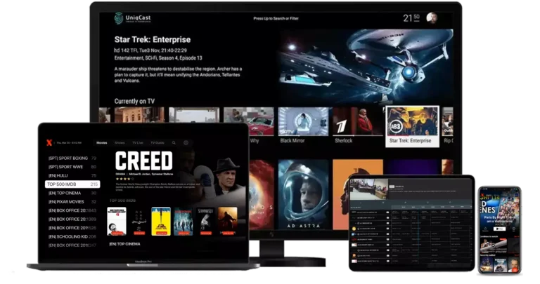The image size is (540, 284).
Task: Select [EN] SCHOOLING KID category
Action: point(72,236)
